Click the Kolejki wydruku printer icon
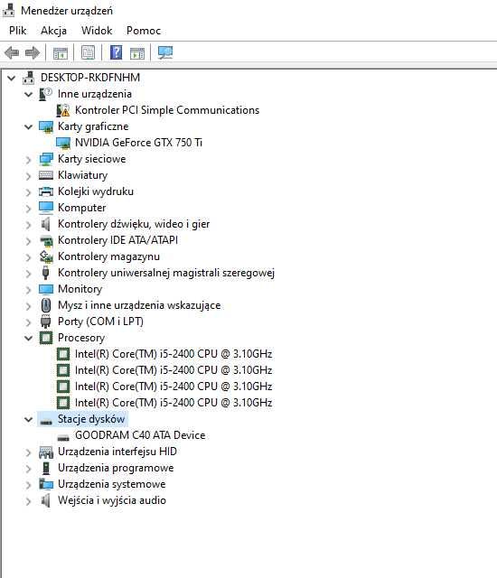 46,191
